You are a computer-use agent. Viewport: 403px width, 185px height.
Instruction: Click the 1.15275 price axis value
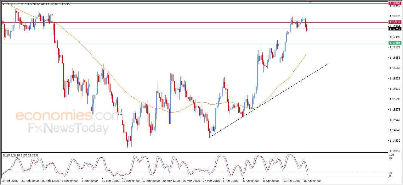[394, 110]
